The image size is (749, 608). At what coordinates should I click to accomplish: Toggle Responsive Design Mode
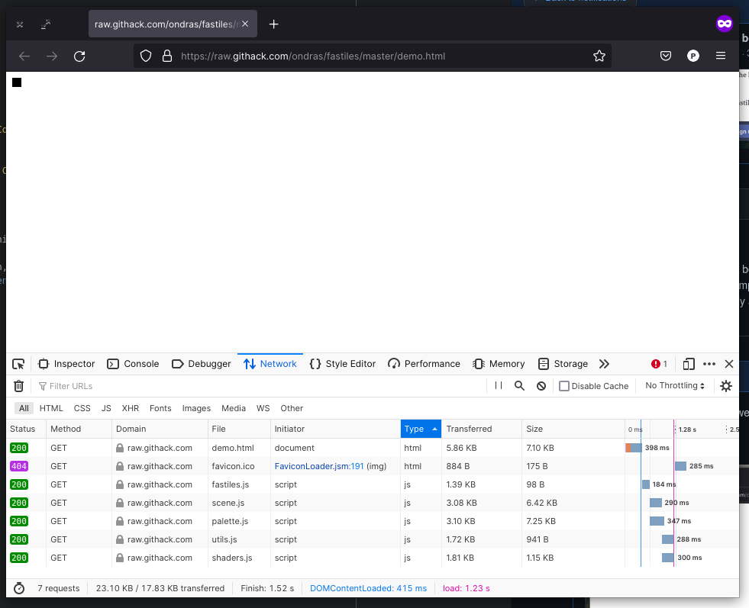(x=688, y=364)
